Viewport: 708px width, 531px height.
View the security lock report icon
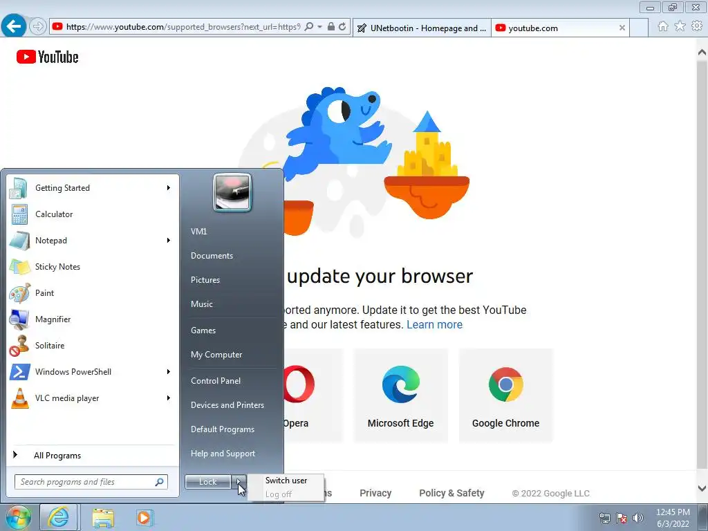(331, 27)
